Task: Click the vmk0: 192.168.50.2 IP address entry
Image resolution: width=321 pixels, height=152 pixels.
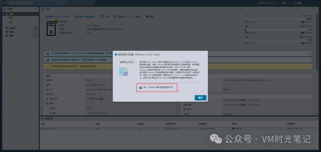Action: [98, 113]
